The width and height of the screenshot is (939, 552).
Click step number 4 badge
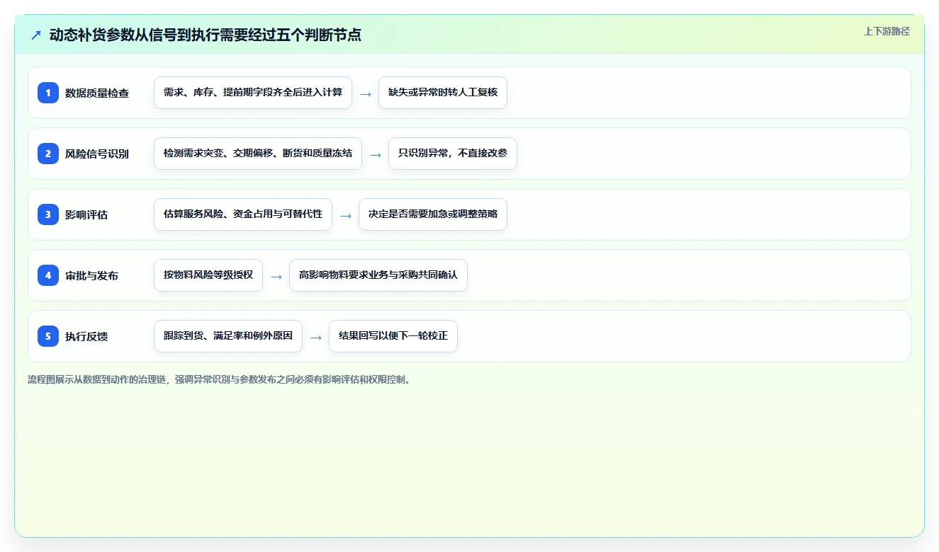[48, 275]
